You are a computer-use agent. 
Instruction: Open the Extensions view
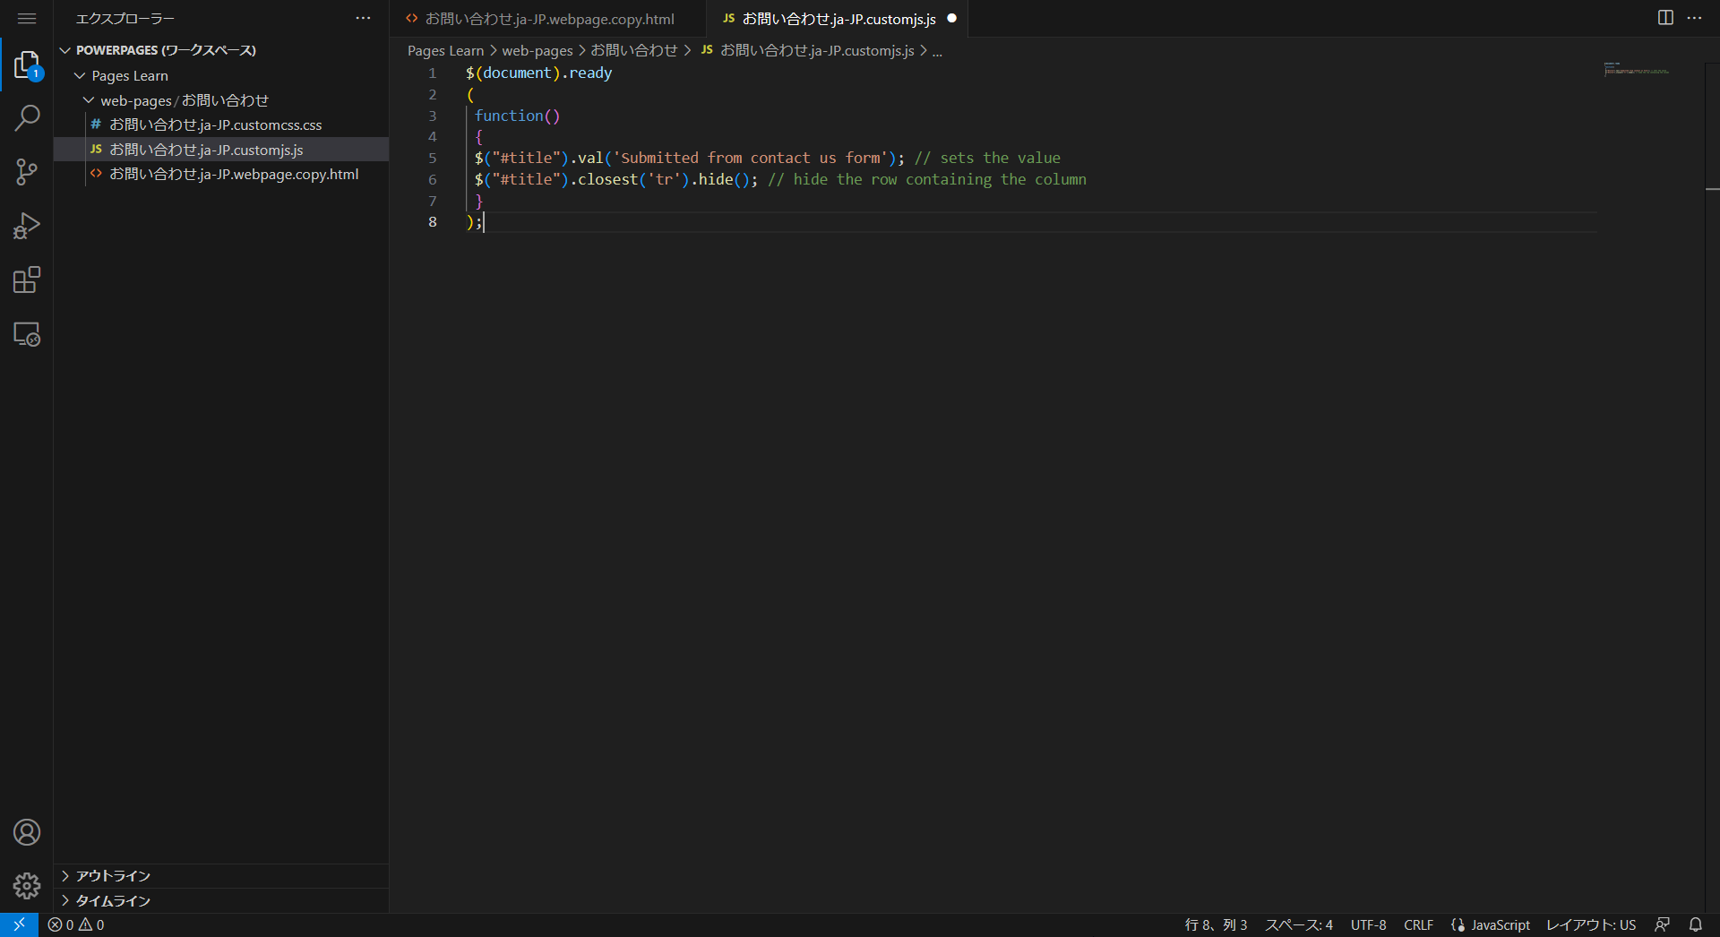[x=27, y=280]
